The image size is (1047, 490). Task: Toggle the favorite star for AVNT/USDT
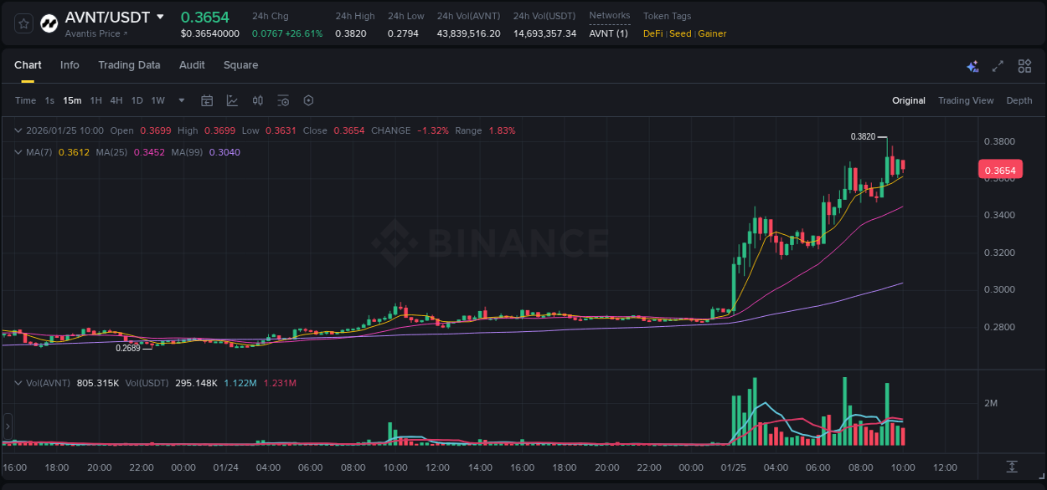tap(23, 23)
